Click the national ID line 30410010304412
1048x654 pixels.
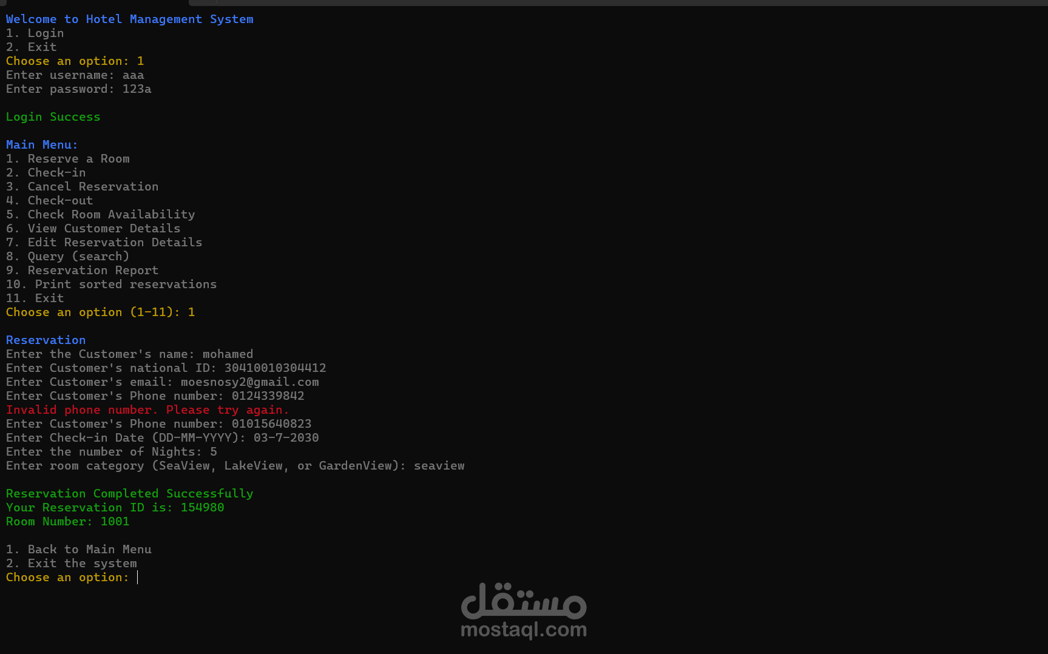(x=166, y=368)
